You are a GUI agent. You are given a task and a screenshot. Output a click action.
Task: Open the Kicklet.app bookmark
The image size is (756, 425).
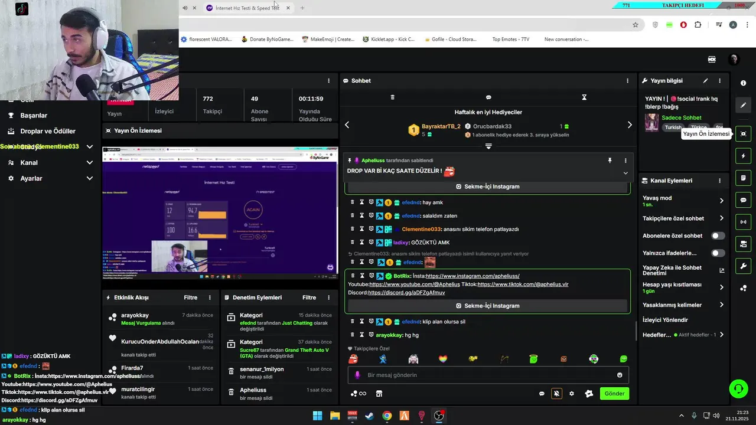[389, 40]
